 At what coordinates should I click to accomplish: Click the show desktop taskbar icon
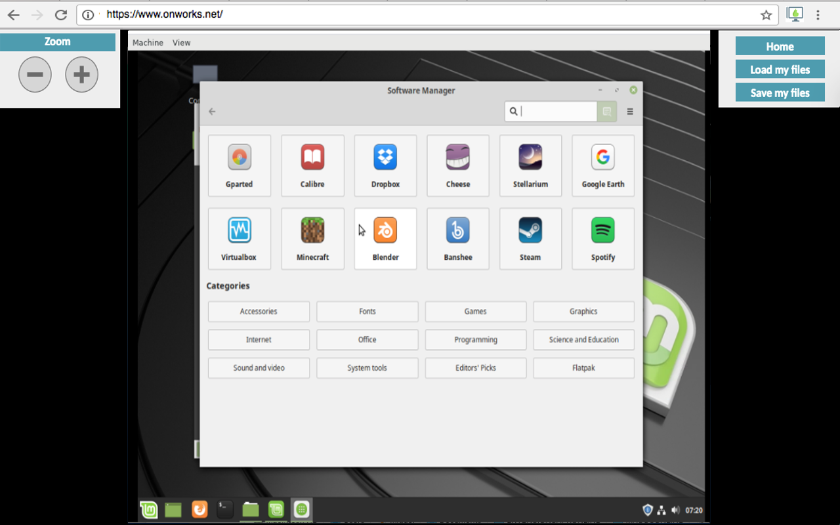(x=173, y=509)
